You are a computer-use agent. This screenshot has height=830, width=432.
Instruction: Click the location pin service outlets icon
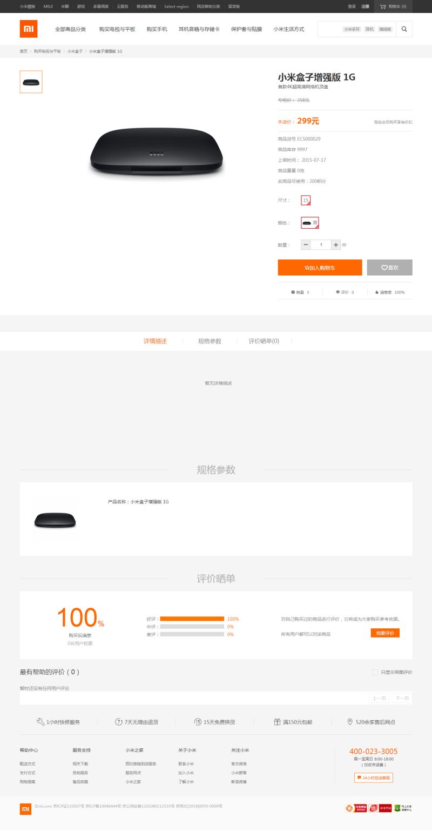click(x=350, y=722)
